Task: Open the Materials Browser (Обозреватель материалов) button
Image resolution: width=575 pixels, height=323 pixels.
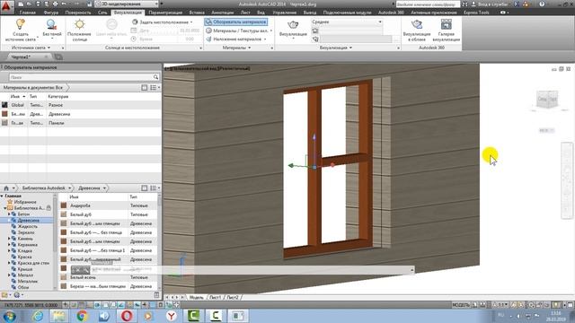Action: pos(236,22)
